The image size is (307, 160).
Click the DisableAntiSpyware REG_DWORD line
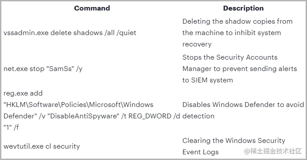click(x=92, y=116)
